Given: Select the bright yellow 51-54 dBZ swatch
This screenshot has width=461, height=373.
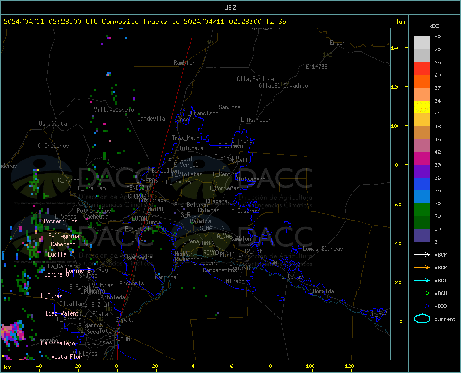Looking at the screenshot, I should (x=422, y=107).
